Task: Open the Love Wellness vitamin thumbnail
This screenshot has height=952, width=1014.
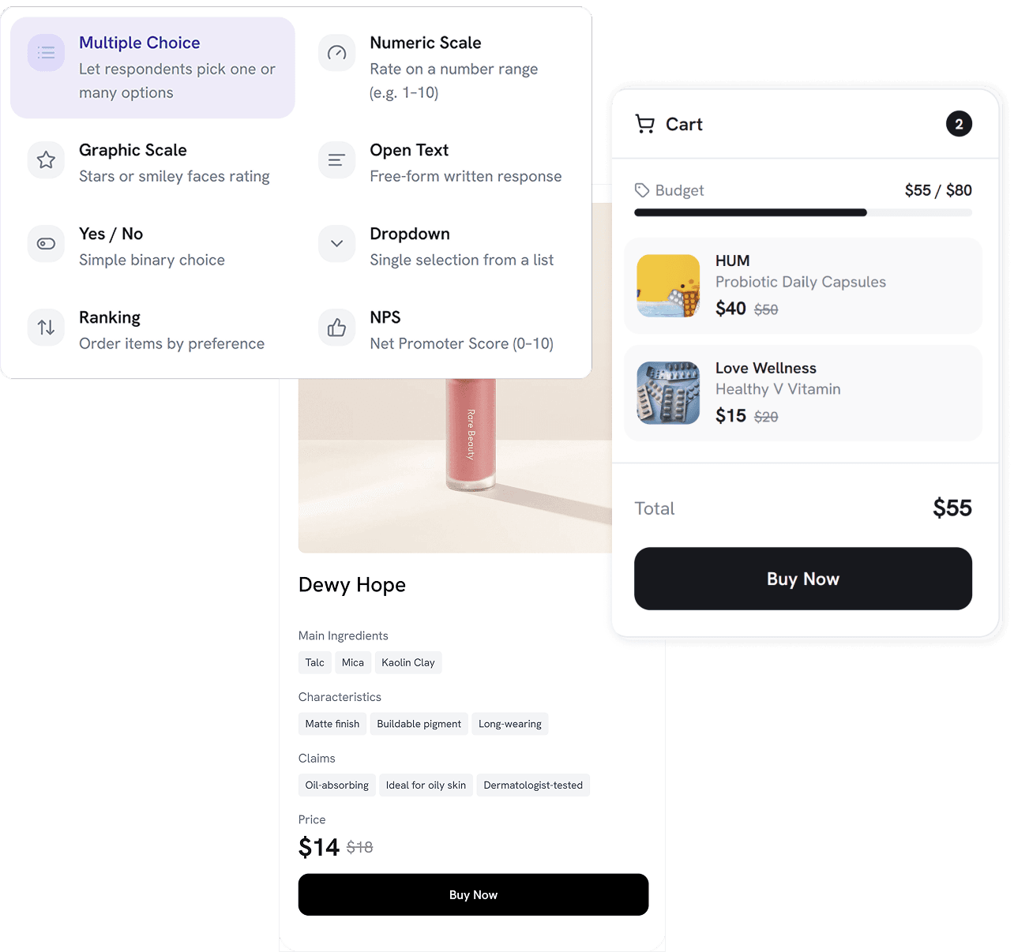Action: (x=668, y=393)
